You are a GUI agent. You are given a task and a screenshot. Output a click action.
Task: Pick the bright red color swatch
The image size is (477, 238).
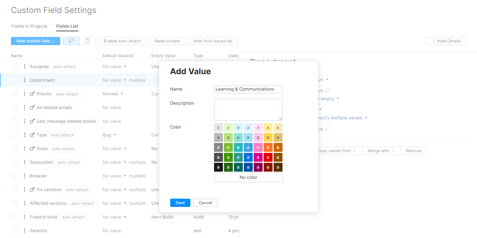(268, 157)
